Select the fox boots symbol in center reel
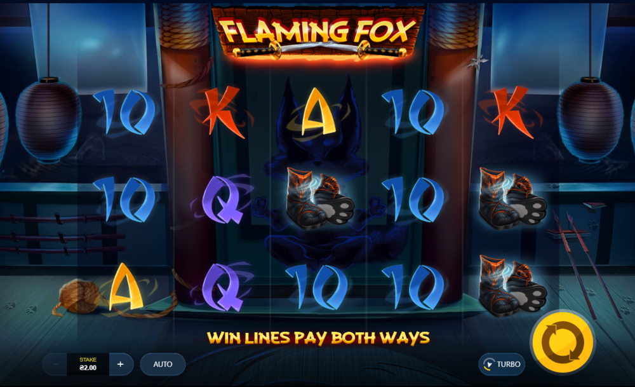This screenshot has width=635, height=387. [319, 199]
